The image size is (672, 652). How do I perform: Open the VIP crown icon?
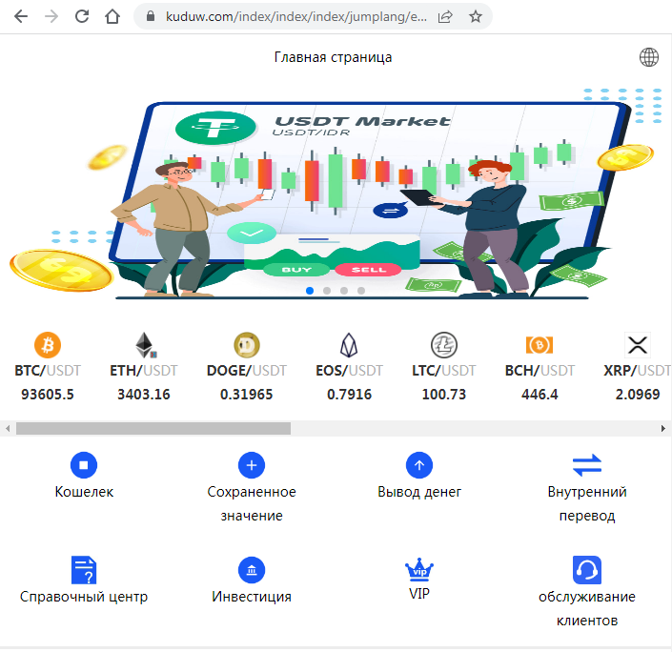pyautogui.click(x=419, y=569)
